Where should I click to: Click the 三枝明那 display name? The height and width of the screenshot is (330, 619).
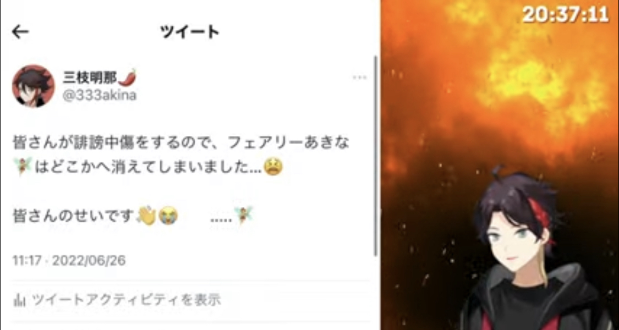pos(90,78)
